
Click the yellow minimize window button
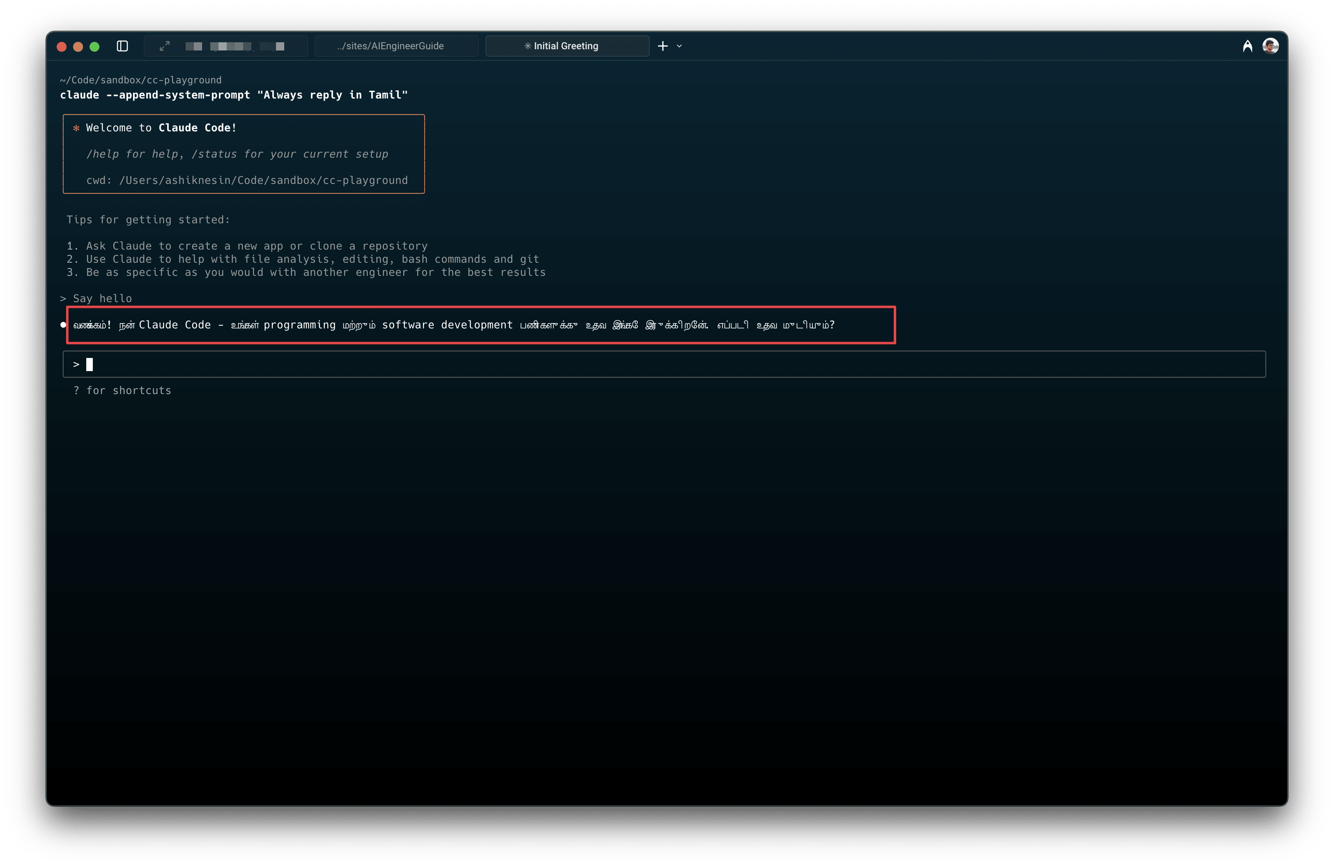click(x=78, y=46)
